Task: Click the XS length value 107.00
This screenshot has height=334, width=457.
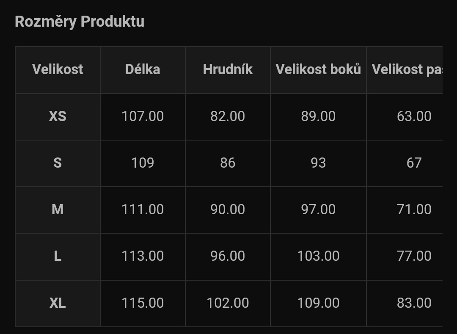Action: point(143,116)
